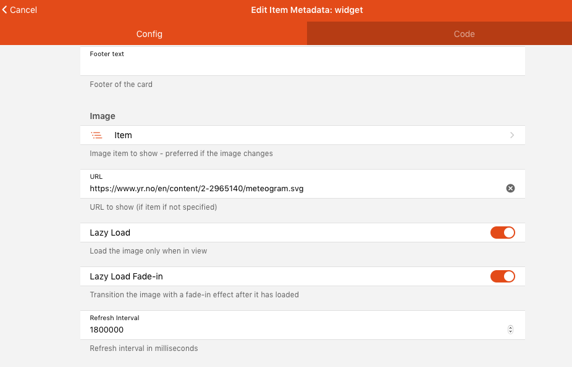Select the Item row label

pos(123,135)
